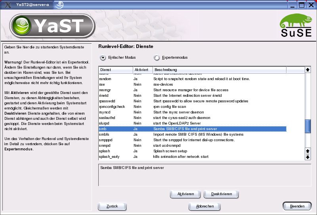The width and height of the screenshot is (317, 215).
Task: Select the rpmconfigcheck service row
Action: click(193, 107)
